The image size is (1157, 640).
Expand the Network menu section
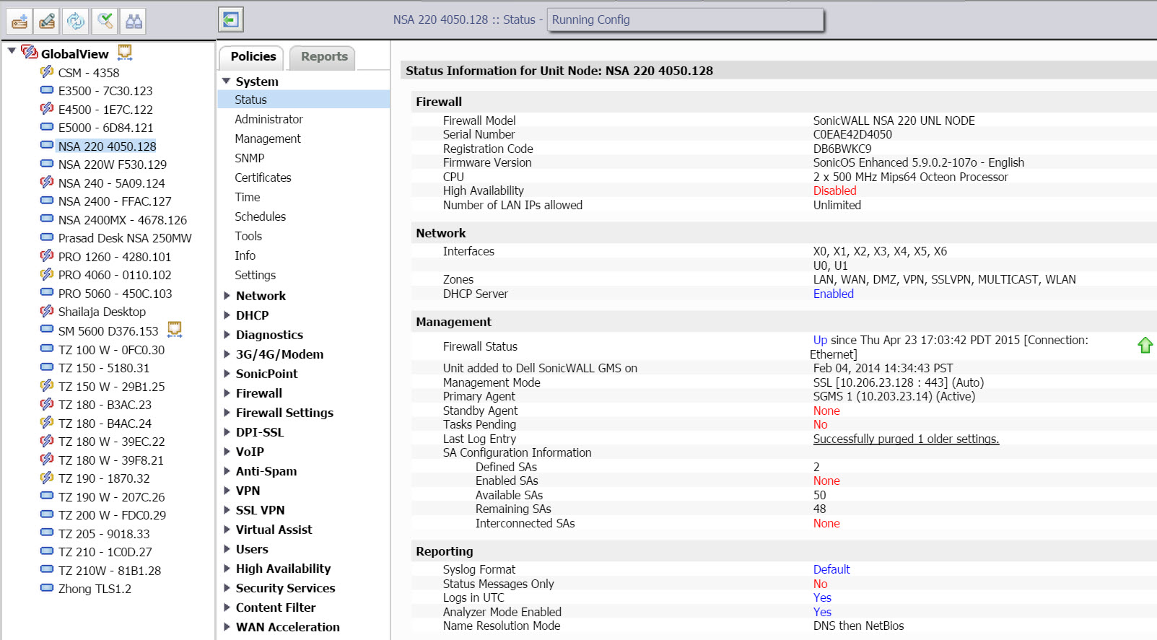(227, 296)
